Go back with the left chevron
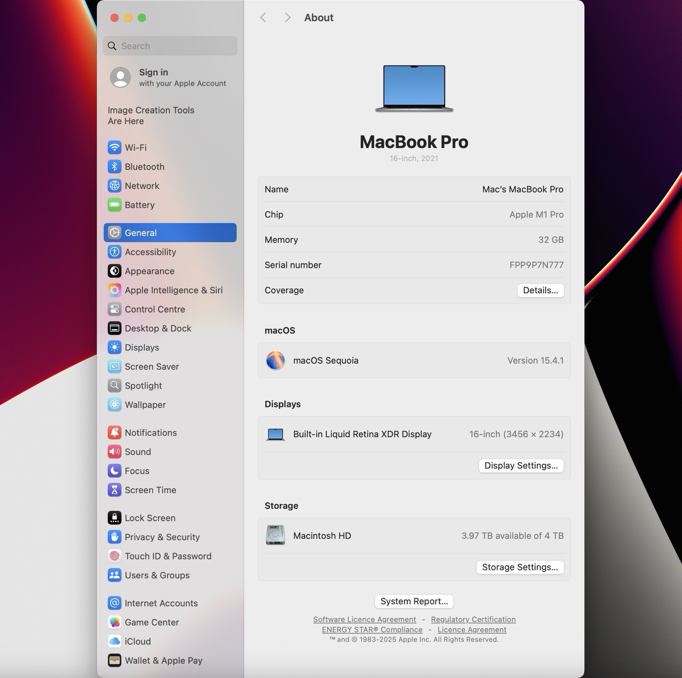Image resolution: width=682 pixels, height=678 pixels. point(263,17)
